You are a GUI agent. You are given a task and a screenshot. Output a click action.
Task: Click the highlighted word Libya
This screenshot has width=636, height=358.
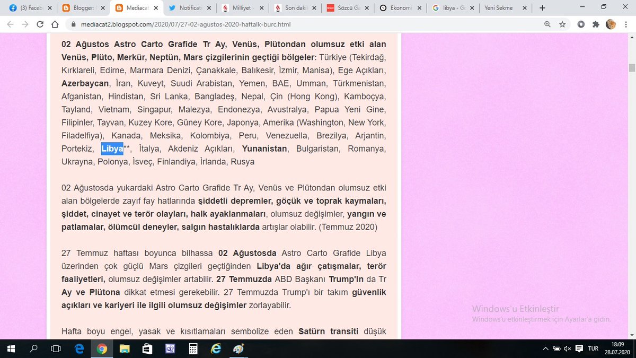tap(112, 149)
